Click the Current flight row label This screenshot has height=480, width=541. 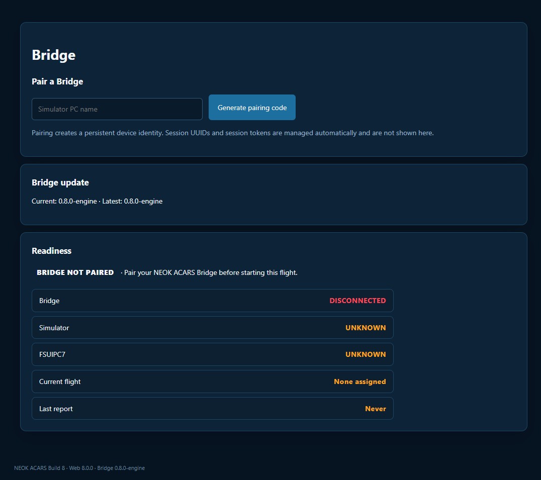pyautogui.click(x=60, y=381)
